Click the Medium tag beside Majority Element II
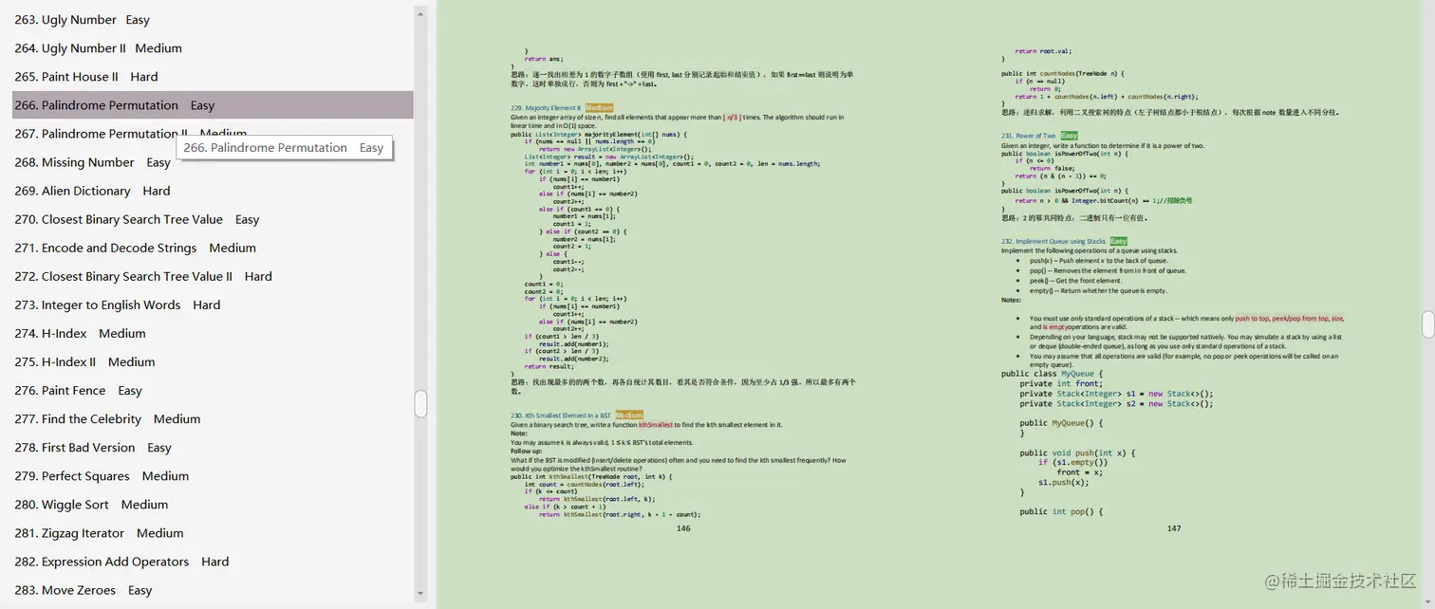The image size is (1435, 609). [599, 108]
